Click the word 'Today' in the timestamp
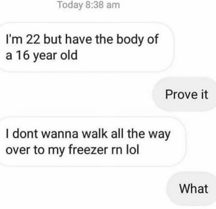This screenshot has width=216, height=209. (70, 5)
